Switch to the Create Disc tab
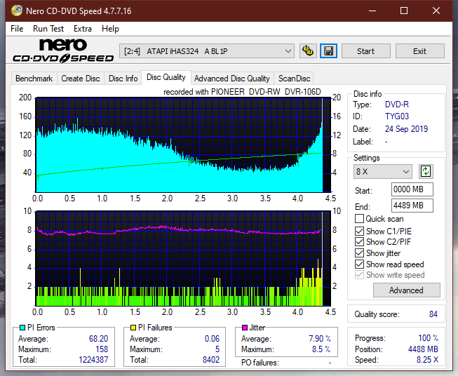Viewport: 458px width, 376px height. 81,79
